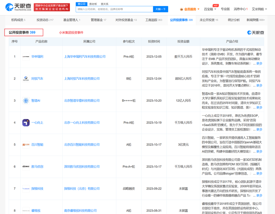Viewport: 275px width, 214px height.
Task: Focus the company name search field
Action: click(x=114, y=9)
